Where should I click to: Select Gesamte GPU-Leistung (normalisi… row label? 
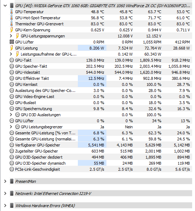45,139
